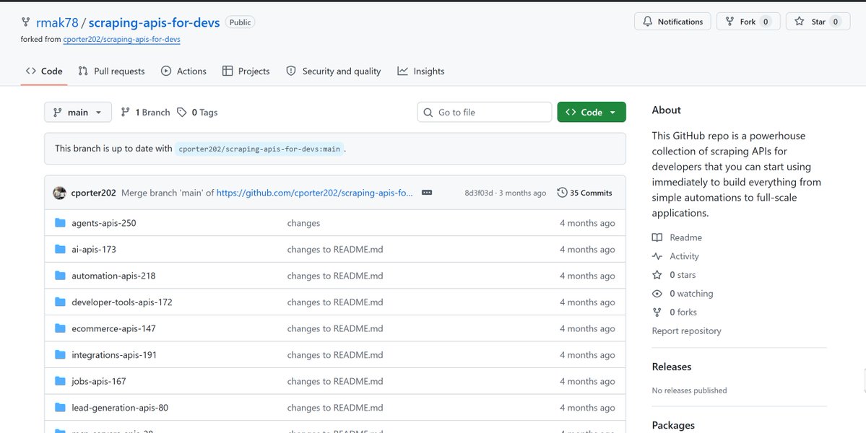Click the lead-generation-apis-80 folder icon
The width and height of the screenshot is (866, 433).
[60, 408]
